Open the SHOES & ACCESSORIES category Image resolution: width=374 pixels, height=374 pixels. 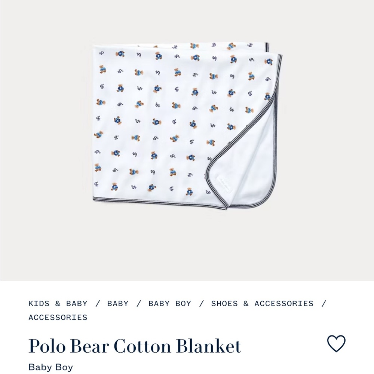(262, 303)
